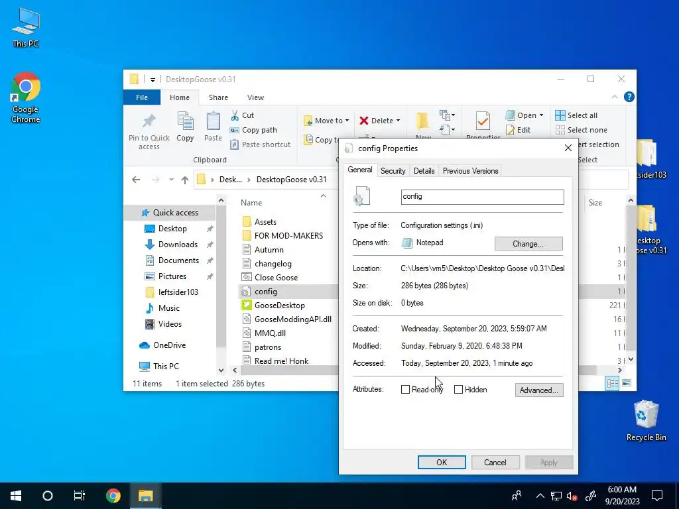The height and width of the screenshot is (509, 679).
Task: Select the Close Goose file
Action: tap(276, 278)
